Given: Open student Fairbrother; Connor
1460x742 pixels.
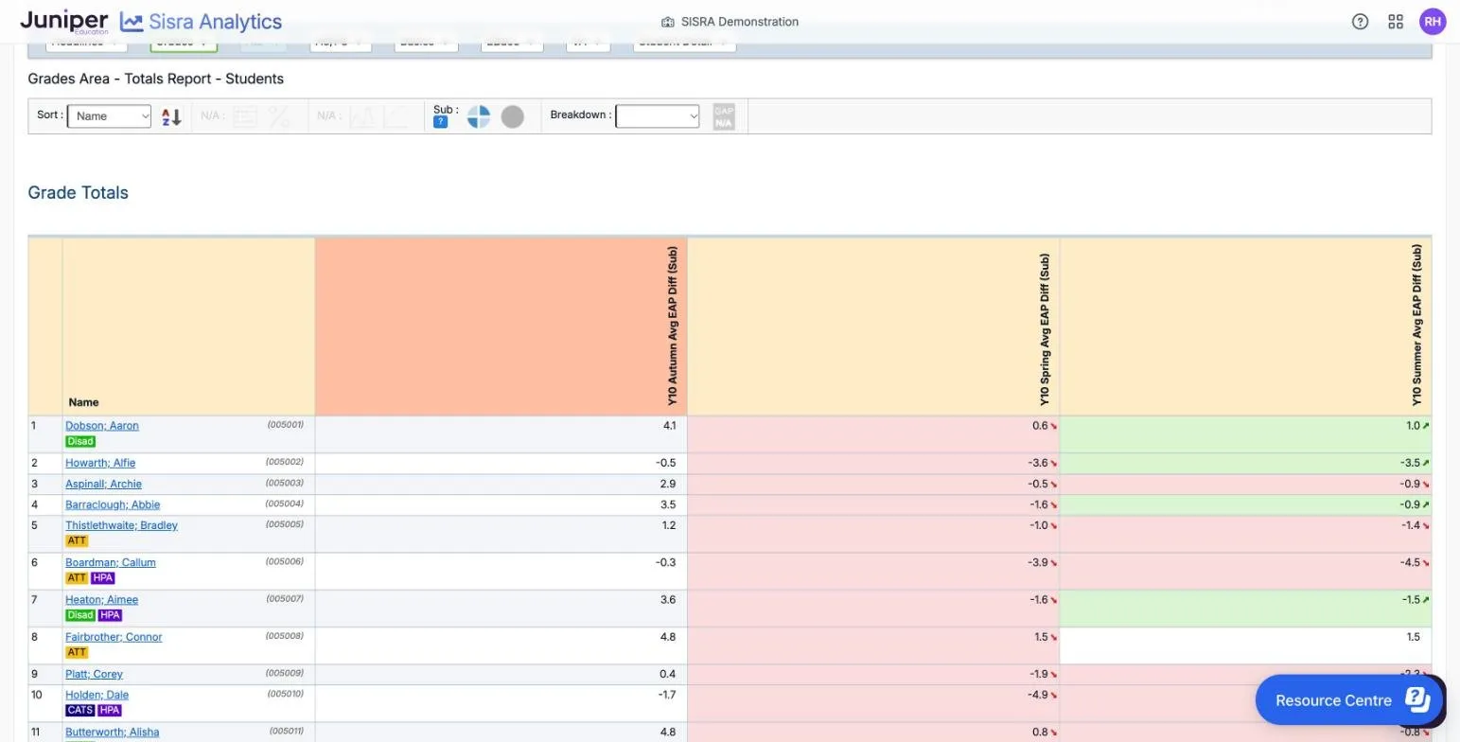Looking at the screenshot, I should [x=114, y=637].
